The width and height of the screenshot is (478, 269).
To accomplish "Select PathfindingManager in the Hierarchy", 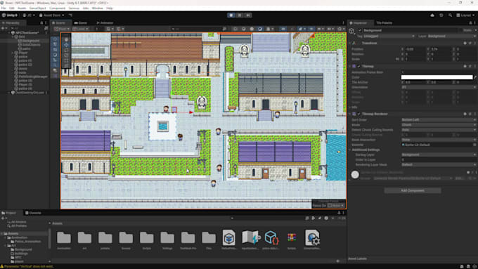I will click(x=33, y=77).
